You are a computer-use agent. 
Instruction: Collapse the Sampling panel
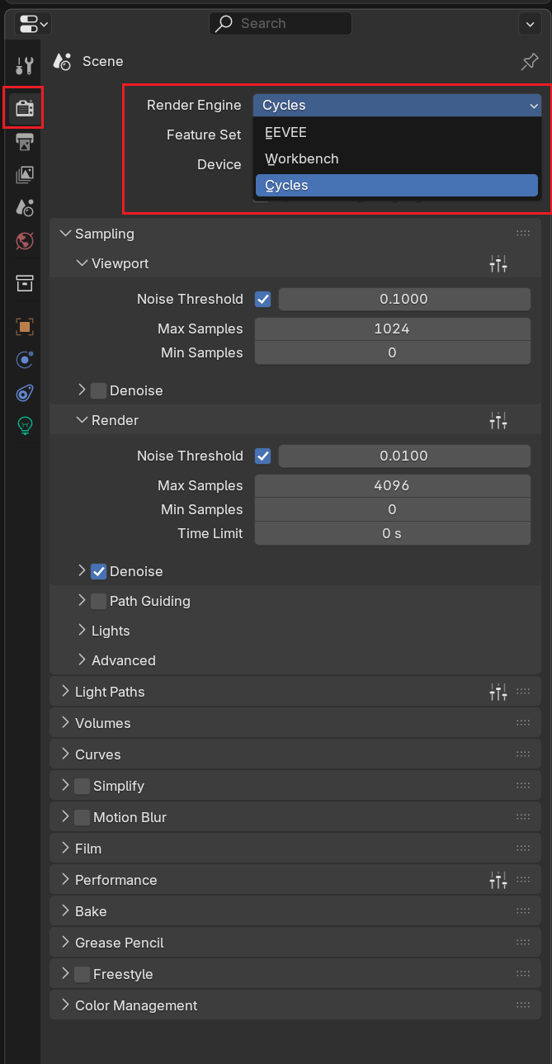pos(66,234)
